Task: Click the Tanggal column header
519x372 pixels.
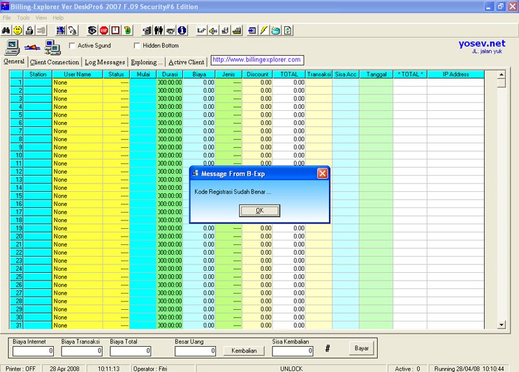Action: click(x=376, y=75)
